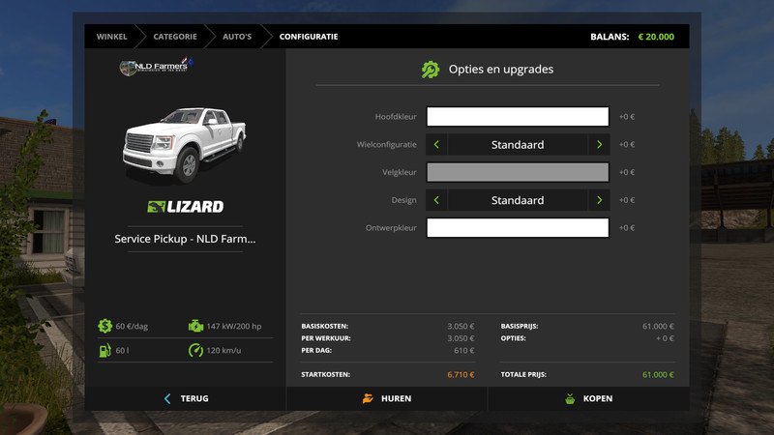Click the NLD Farmers logo
Screen dimensions: 774x435
[x=157, y=67]
